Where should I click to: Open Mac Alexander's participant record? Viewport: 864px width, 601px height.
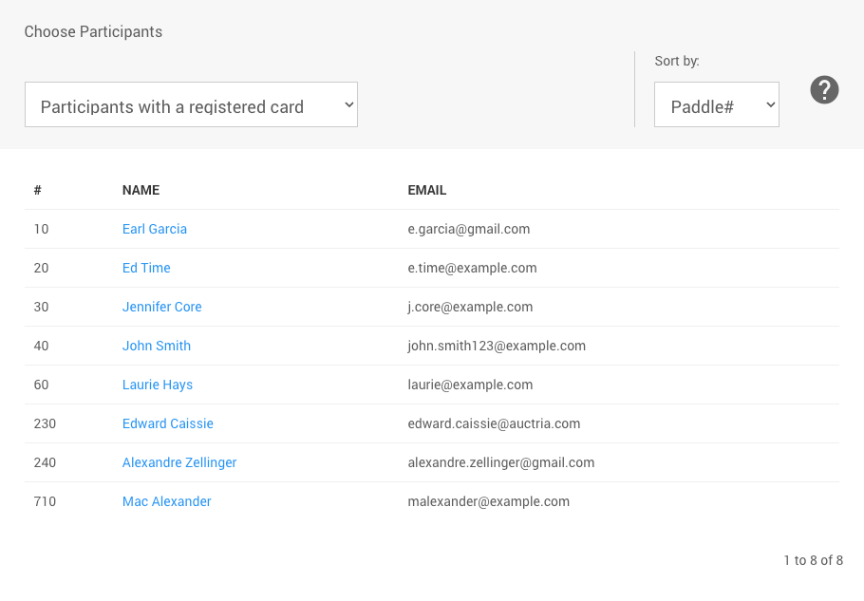point(167,501)
